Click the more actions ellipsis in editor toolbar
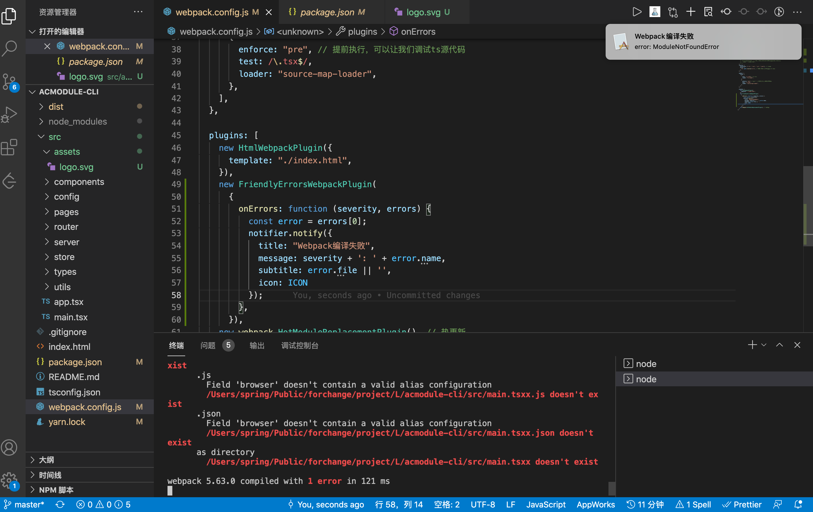The image size is (813, 512). 797,12
